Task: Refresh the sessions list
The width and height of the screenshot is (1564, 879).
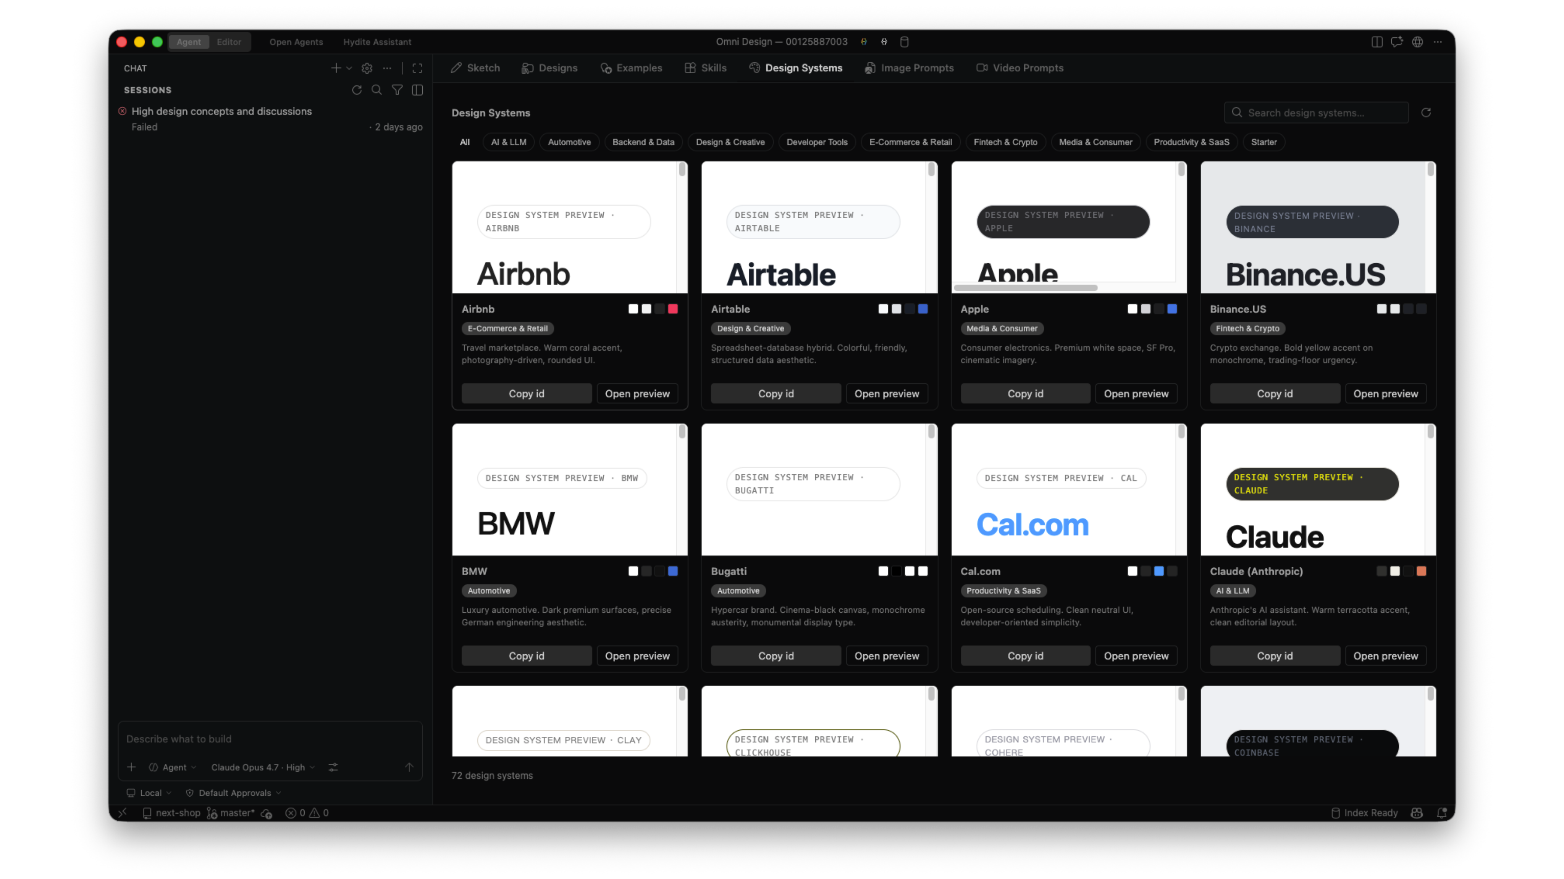Action: pos(356,90)
